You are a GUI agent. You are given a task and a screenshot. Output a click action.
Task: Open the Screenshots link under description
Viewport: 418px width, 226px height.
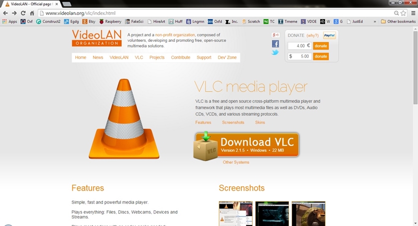click(x=233, y=122)
